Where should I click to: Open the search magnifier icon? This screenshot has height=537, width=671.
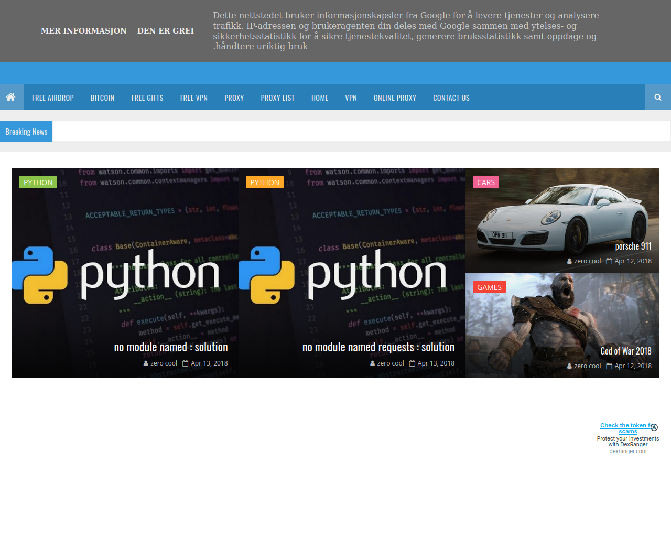point(658,97)
